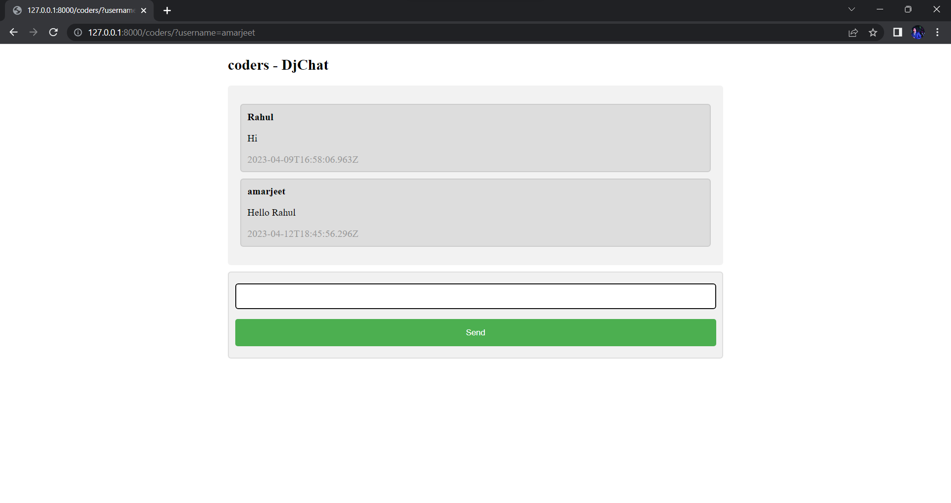The image size is (951, 503).
Task: Open the browser side panel
Action: (x=897, y=32)
